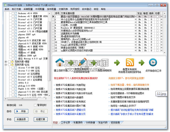Image resolution: width=170 pixels, height=132 pixels.
Task: Click the panel splitter collapse handle
Action: 109,55
